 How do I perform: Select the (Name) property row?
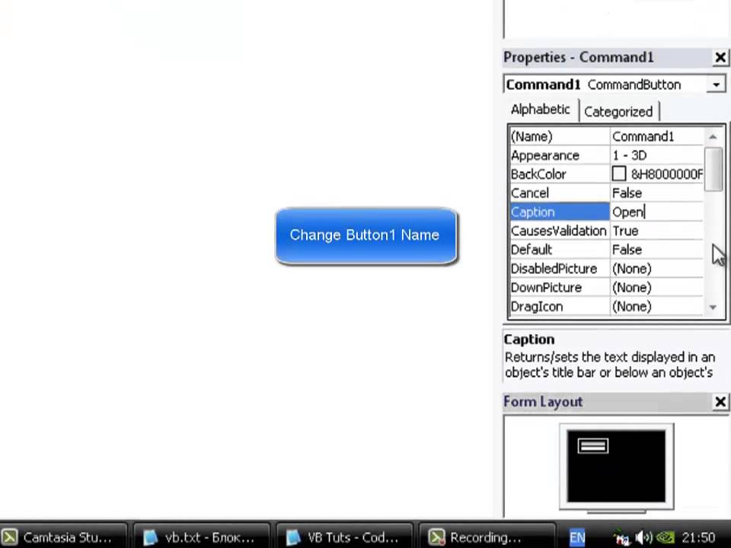coord(560,136)
